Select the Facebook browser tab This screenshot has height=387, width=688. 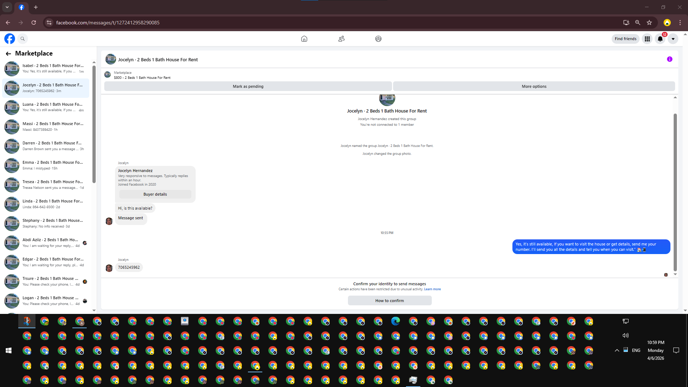(x=21, y=7)
